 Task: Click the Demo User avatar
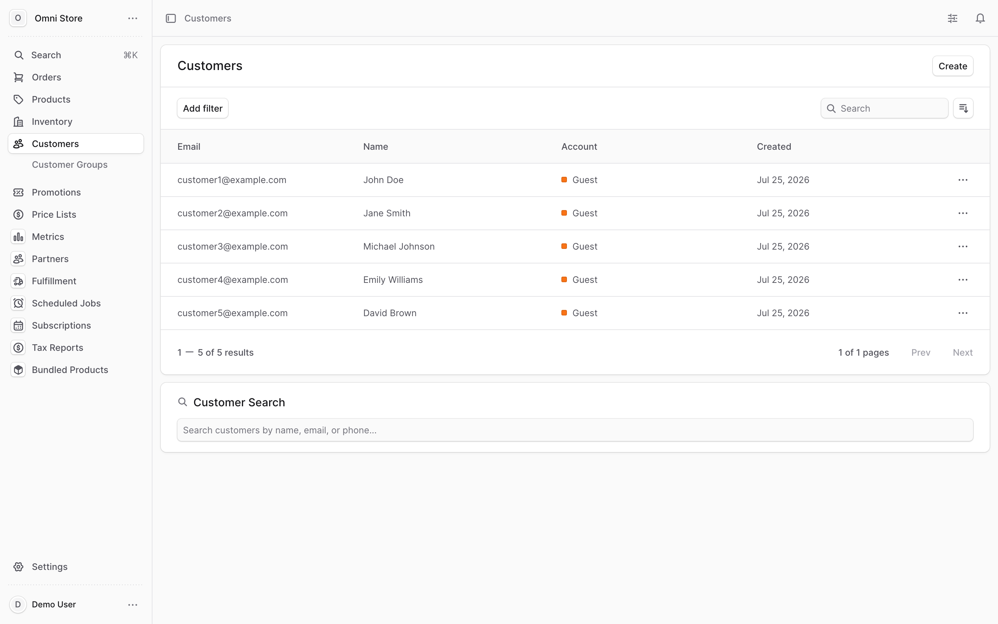click(18, 605)
